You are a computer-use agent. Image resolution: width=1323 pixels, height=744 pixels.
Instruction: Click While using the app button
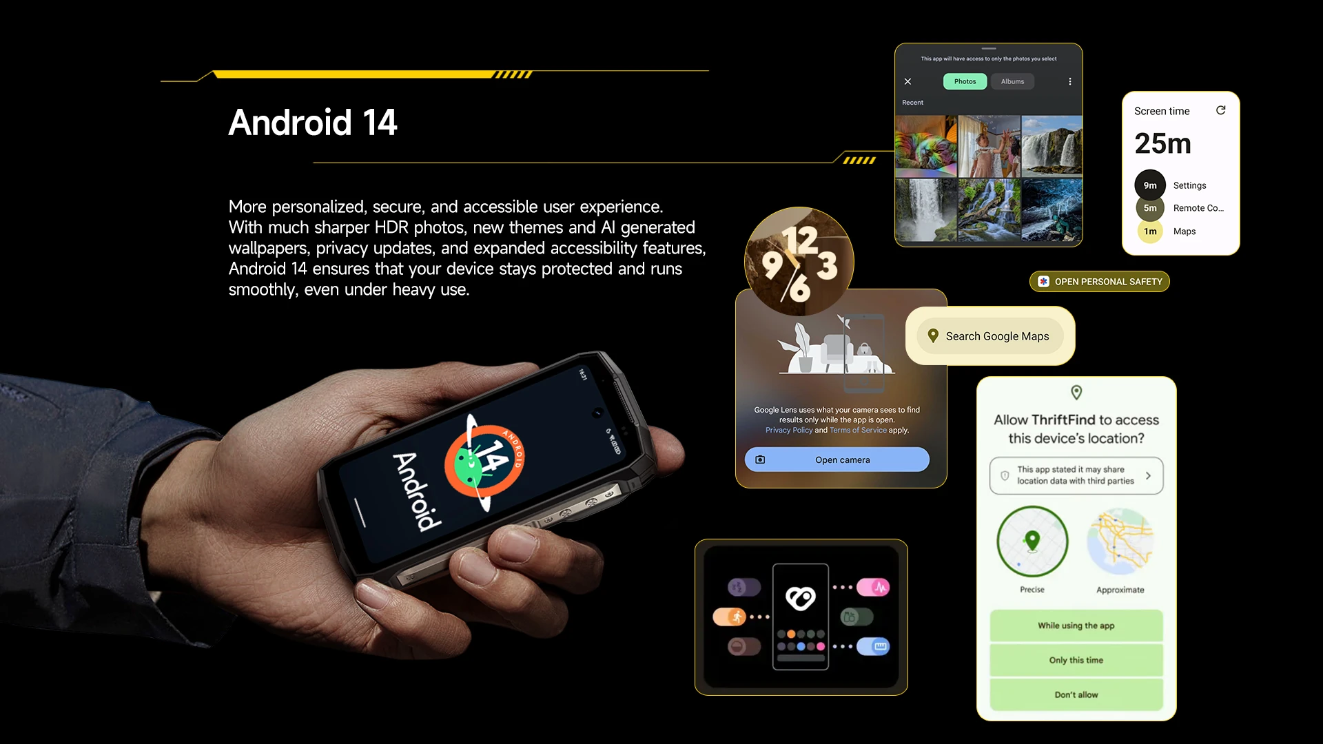click(x=1076, y=625)
